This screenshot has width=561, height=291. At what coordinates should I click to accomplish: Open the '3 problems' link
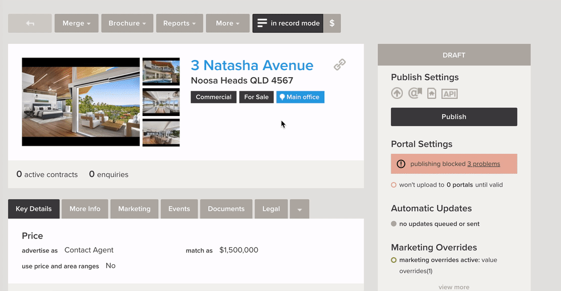click(x=484, y=164)
